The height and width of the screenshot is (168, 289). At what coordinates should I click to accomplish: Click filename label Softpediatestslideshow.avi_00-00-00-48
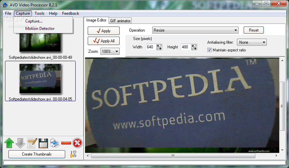pos(40,57)
